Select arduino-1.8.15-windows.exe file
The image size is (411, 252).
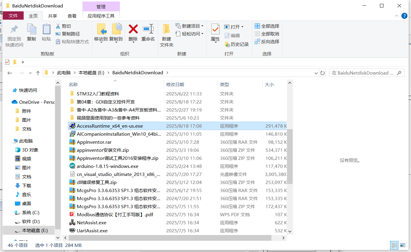(x=108, y=166)
